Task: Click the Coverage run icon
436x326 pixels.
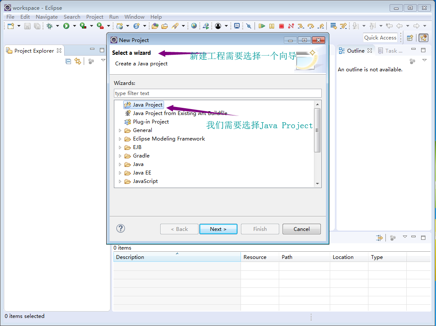Action: point(83,26)
